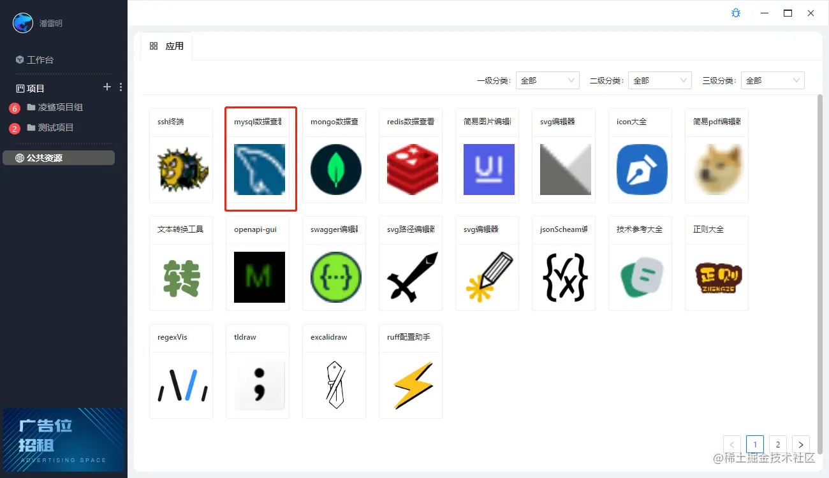This screenshot has height=478, width=829.
Task: Click the ruff配置助手 card title
Action: click(x=409, y=337)
